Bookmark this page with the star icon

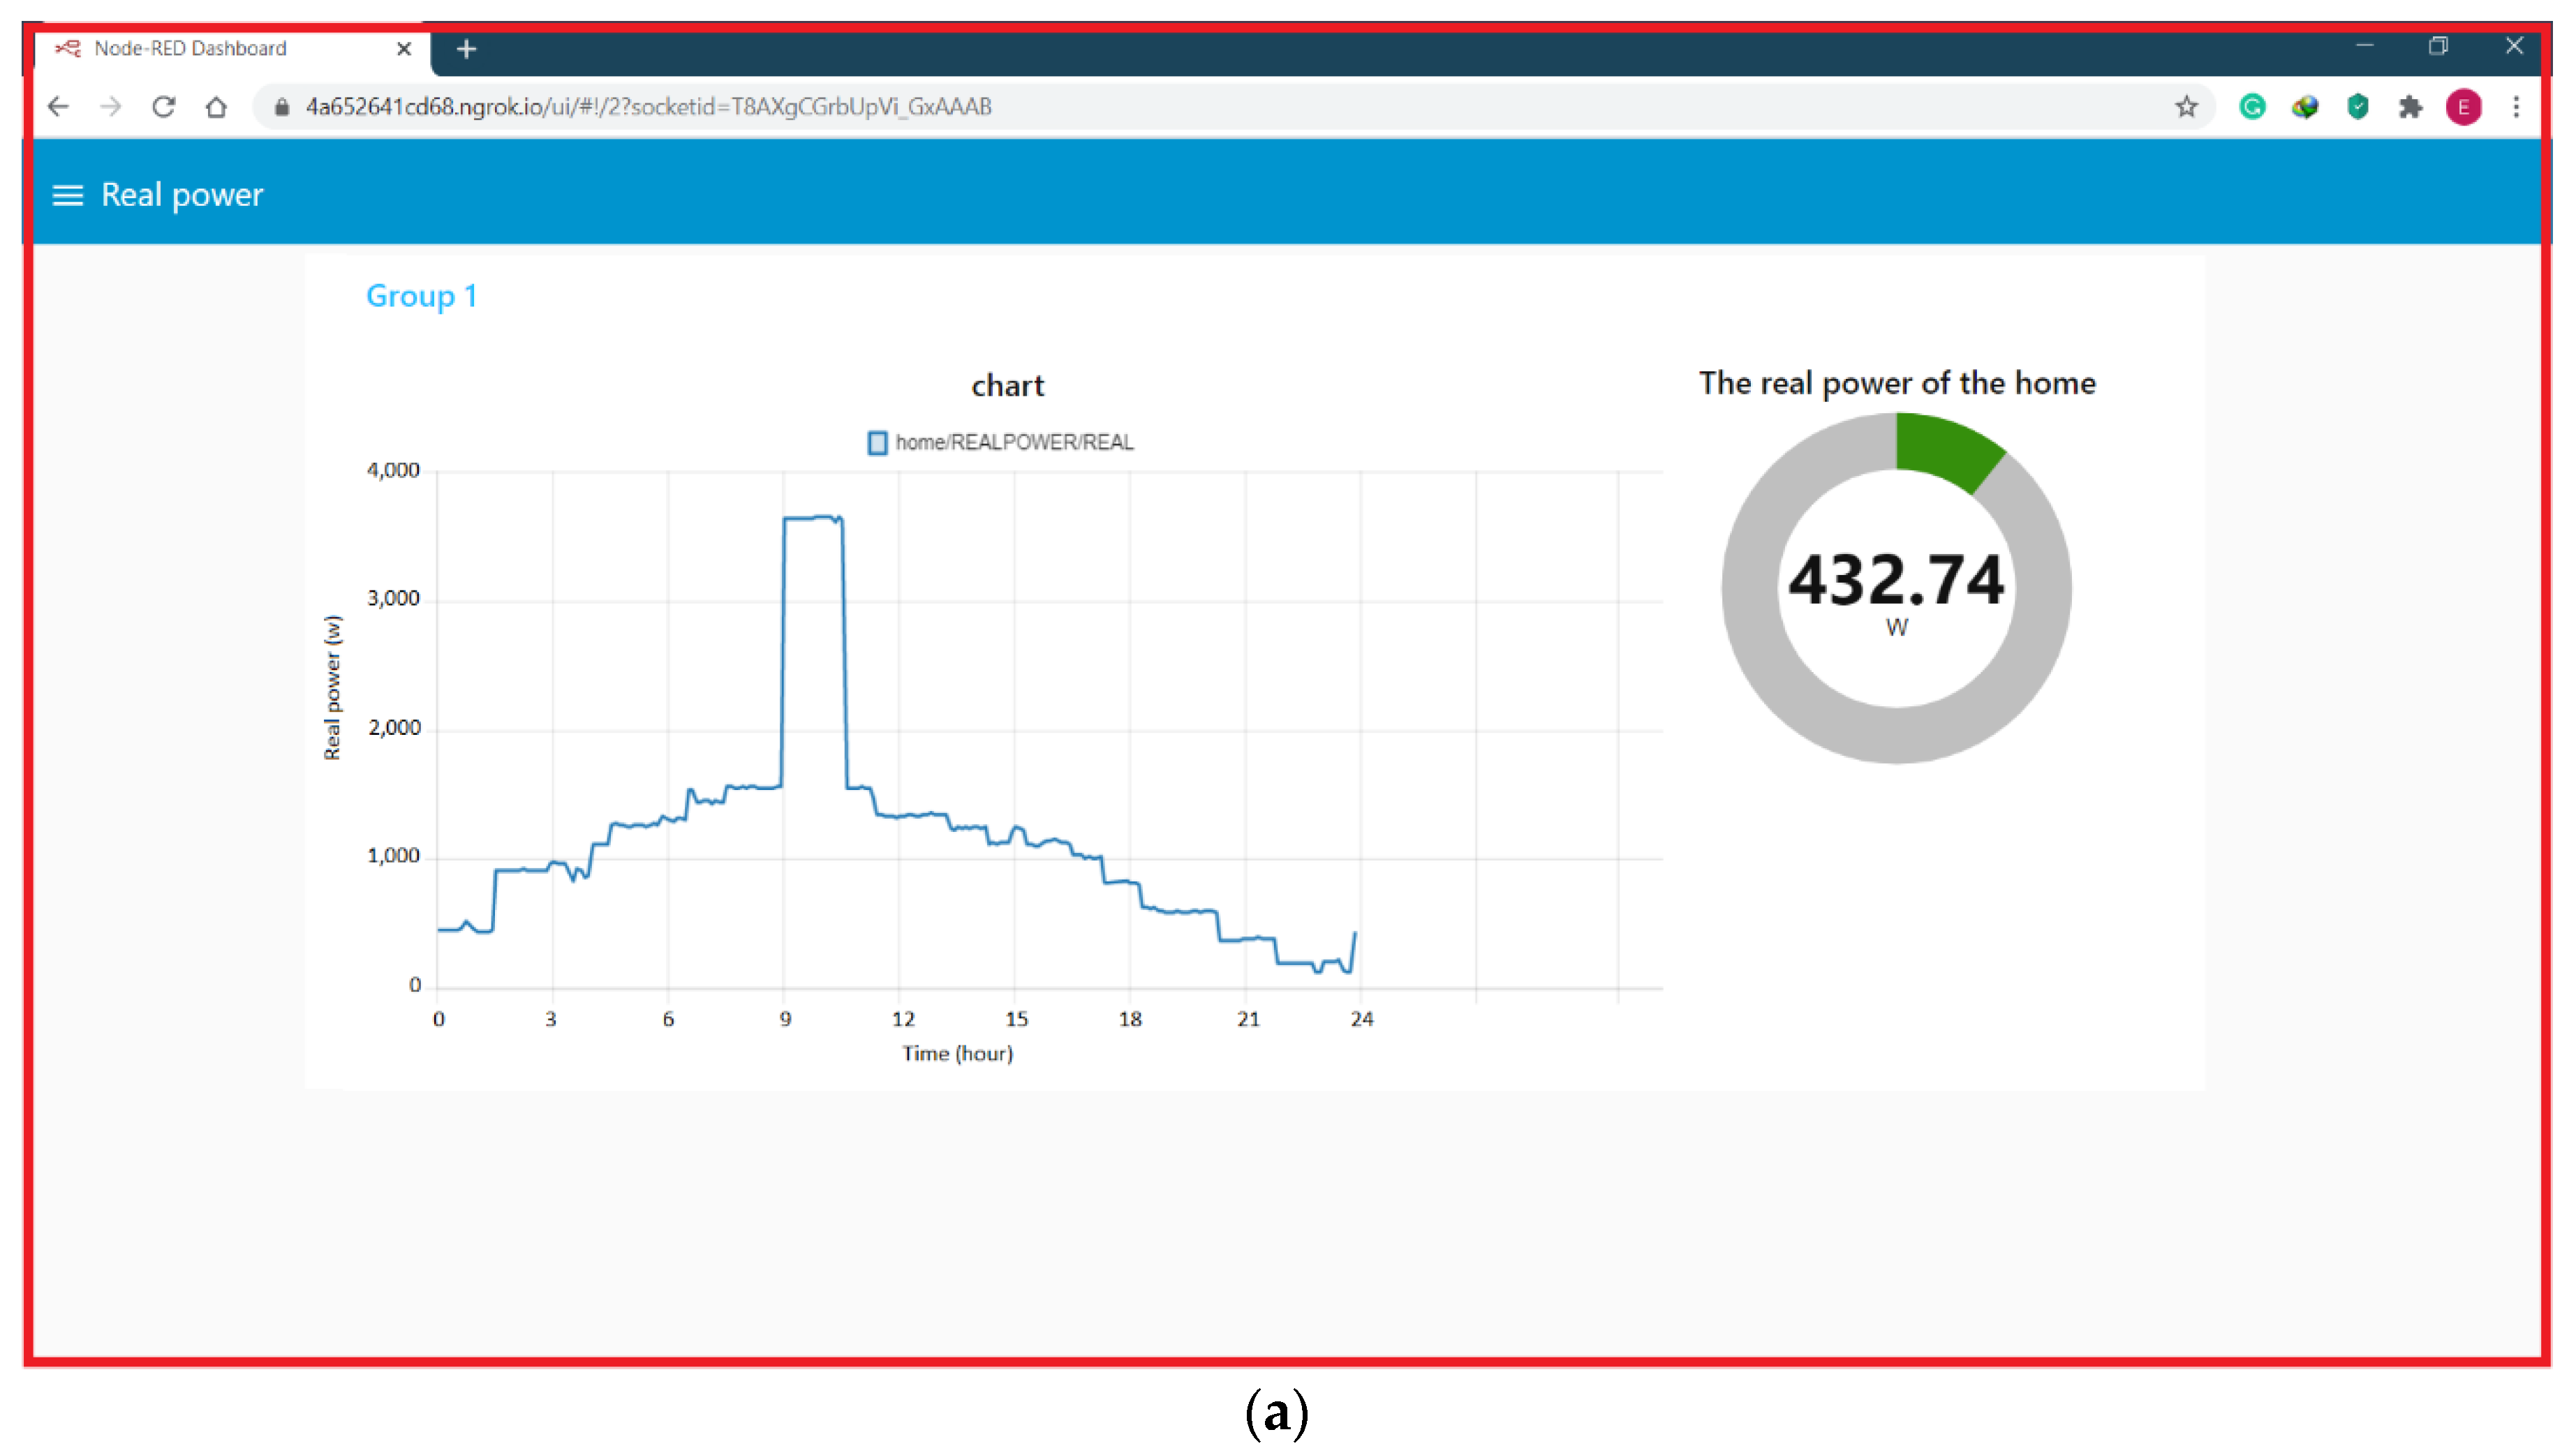(2186, 107)
